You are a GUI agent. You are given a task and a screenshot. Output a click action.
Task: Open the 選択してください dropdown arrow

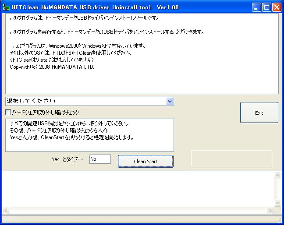point(170,102)
